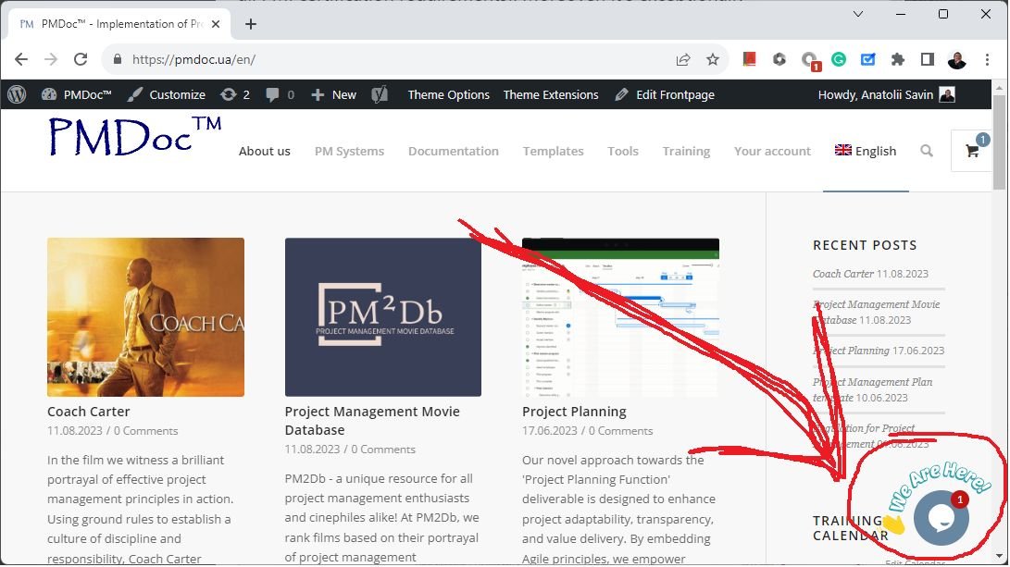Open the comments bubble in admin bar
This screenshot has width=1010, height=567.
coord(281,94)
